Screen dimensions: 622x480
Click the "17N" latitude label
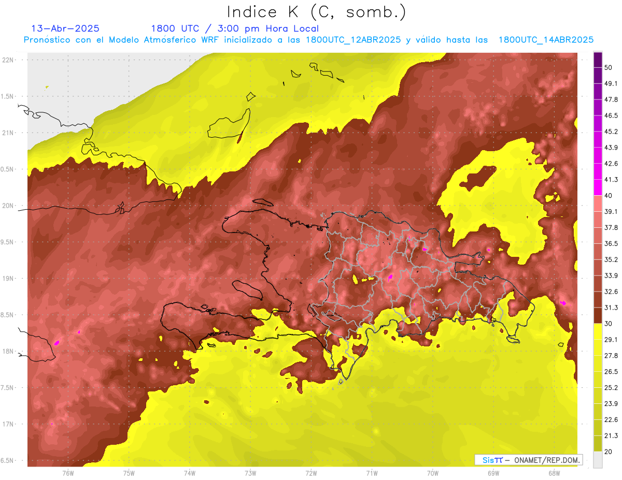[x=8, y=424]
